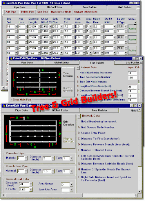145x201 pixels.
Task: Collapse Network Data expander in Tree Builder
Action: click(78, 68)
